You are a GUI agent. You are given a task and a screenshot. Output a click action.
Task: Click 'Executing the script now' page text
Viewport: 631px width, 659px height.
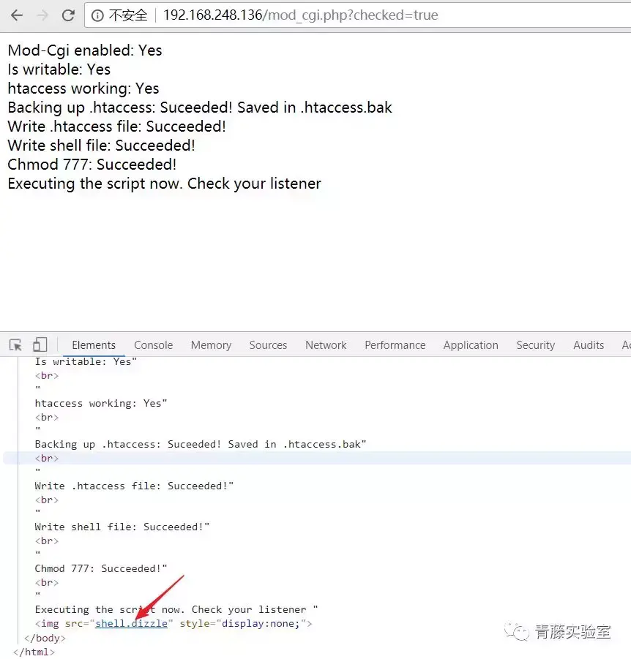click(x=164, y=184)
